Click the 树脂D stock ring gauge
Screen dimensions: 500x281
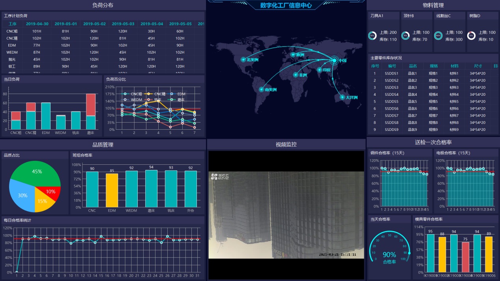click(471, 36)
